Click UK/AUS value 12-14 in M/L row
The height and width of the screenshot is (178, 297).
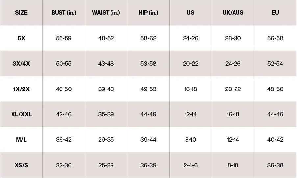(233, 140)
